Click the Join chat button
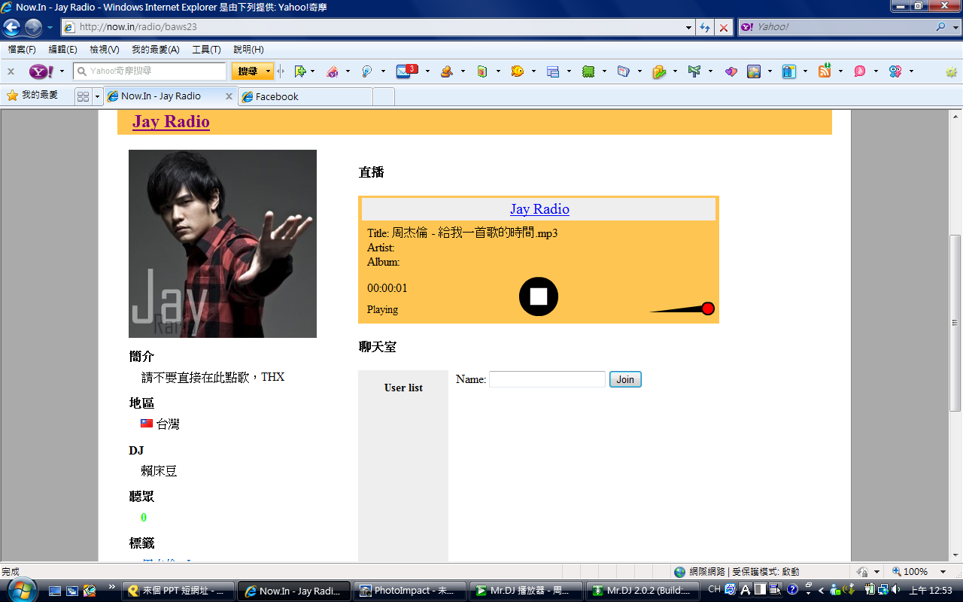 click(625, 379)
